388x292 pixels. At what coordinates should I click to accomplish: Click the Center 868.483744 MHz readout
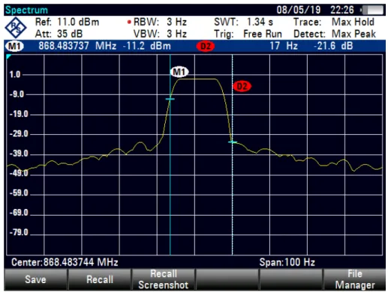[x=65, y=263]
